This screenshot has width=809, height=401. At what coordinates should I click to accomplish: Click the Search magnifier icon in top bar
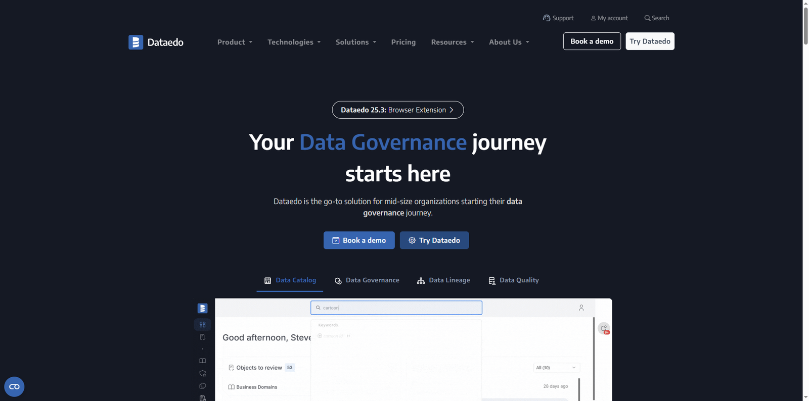coord(647,18)
